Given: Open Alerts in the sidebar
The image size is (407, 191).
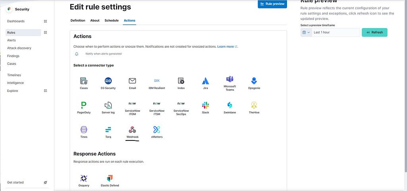Looking at the screenshot, I should tap(12, 40).
